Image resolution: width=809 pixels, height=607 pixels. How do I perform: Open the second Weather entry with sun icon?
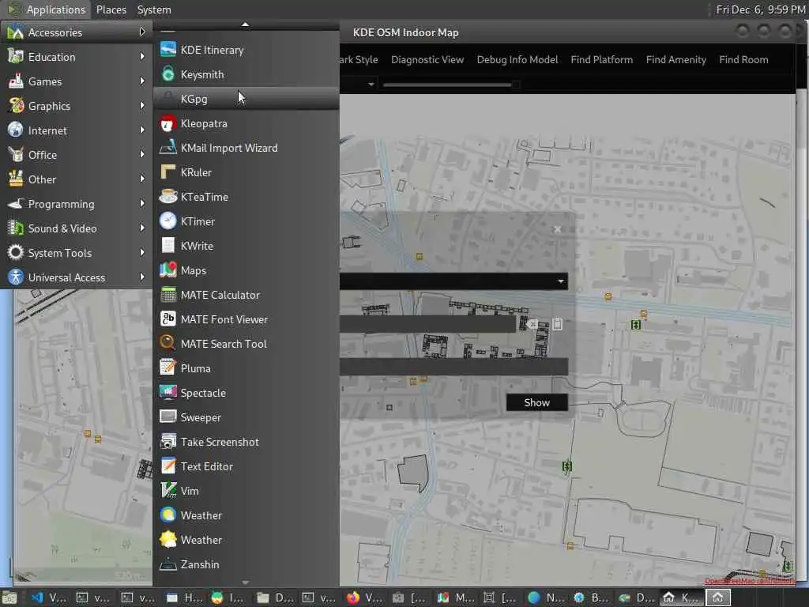coord(246,540)
